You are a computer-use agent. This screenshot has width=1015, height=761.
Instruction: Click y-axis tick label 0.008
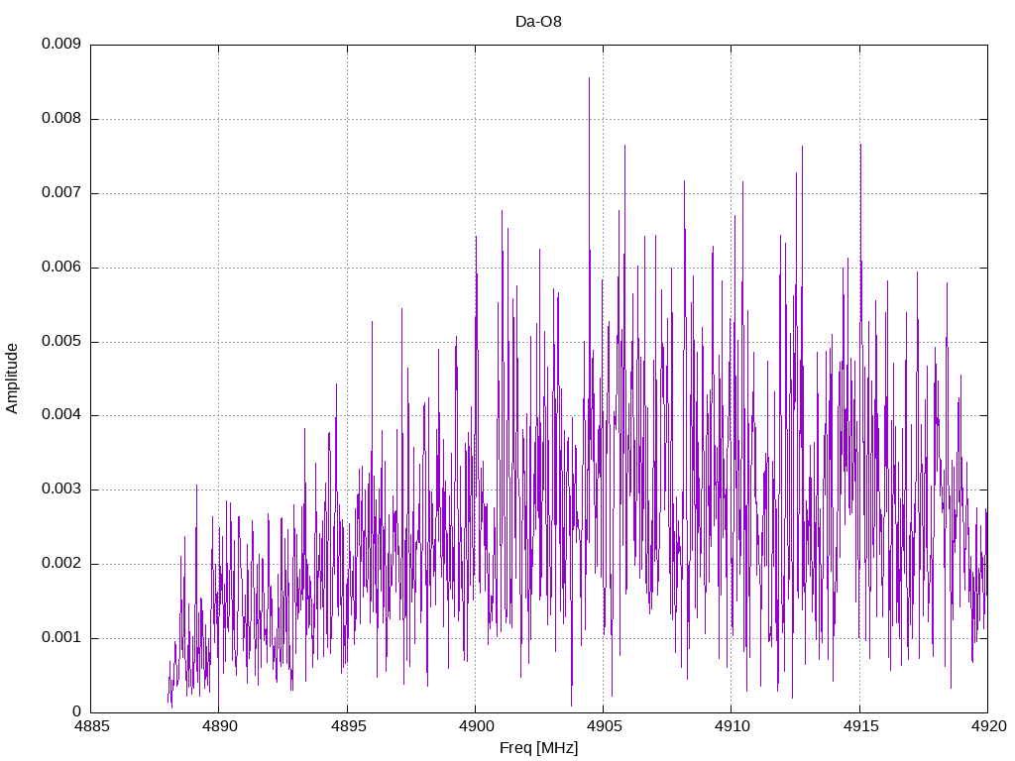coord(61,119)
